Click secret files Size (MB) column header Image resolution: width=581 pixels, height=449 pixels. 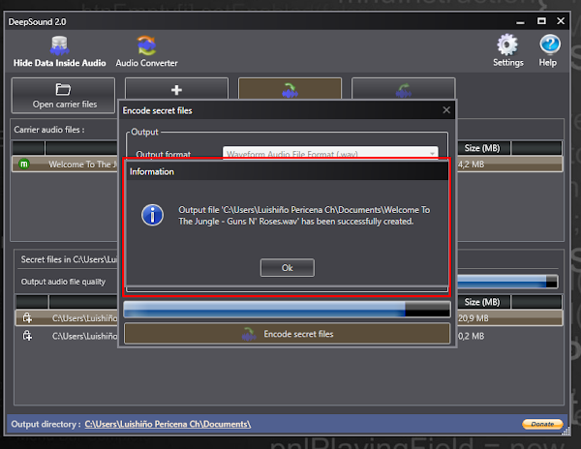click(x=482, y=302)
